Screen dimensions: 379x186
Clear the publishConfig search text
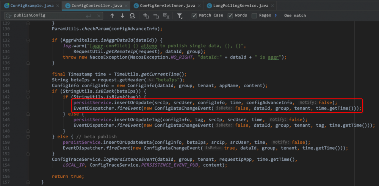point(99,16)
